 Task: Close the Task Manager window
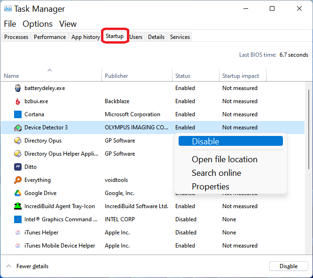tap(299, 8)
